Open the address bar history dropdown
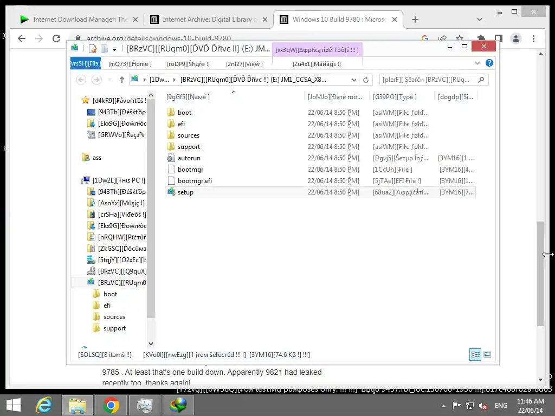555x416 pixels. (x=354, y=80)
